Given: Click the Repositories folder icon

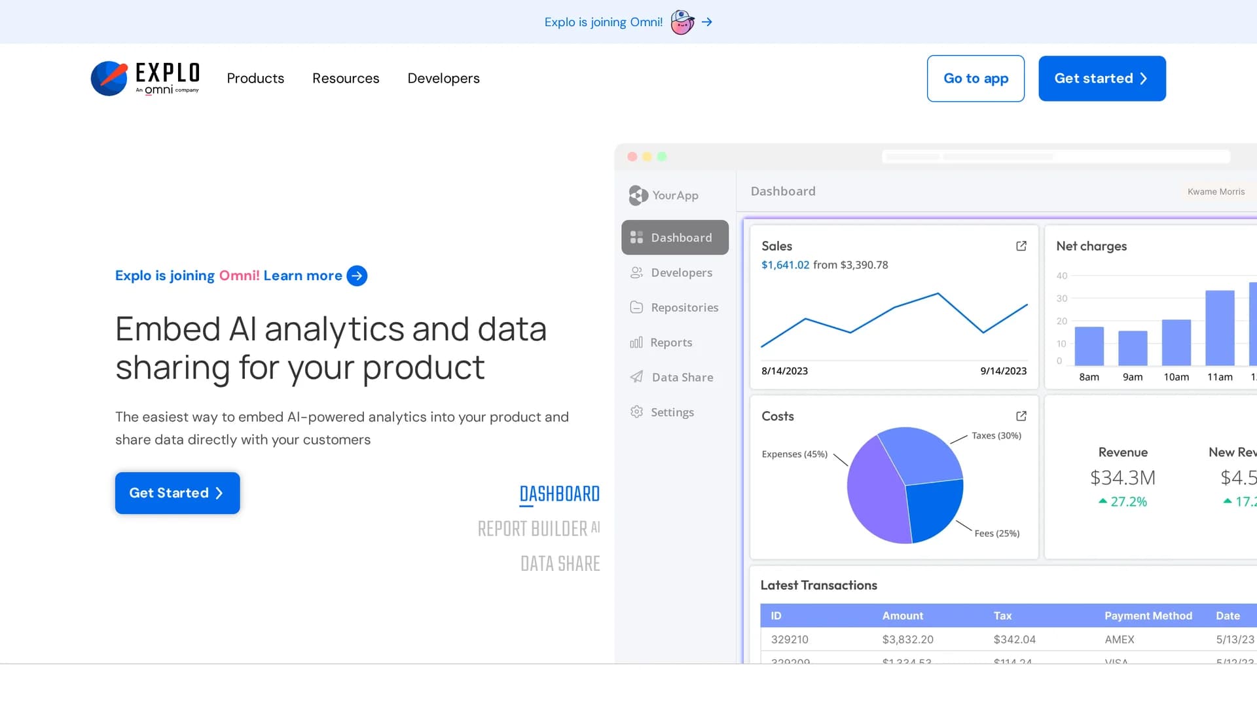Looking at the screenshot, I should point(636,307).
